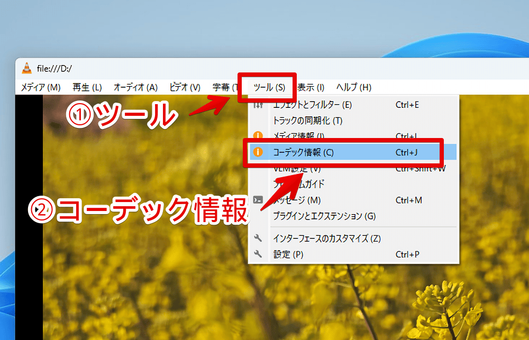529x340 pixels.
Task: Click the wrench icon beside 設定
Action: point(258,254)
